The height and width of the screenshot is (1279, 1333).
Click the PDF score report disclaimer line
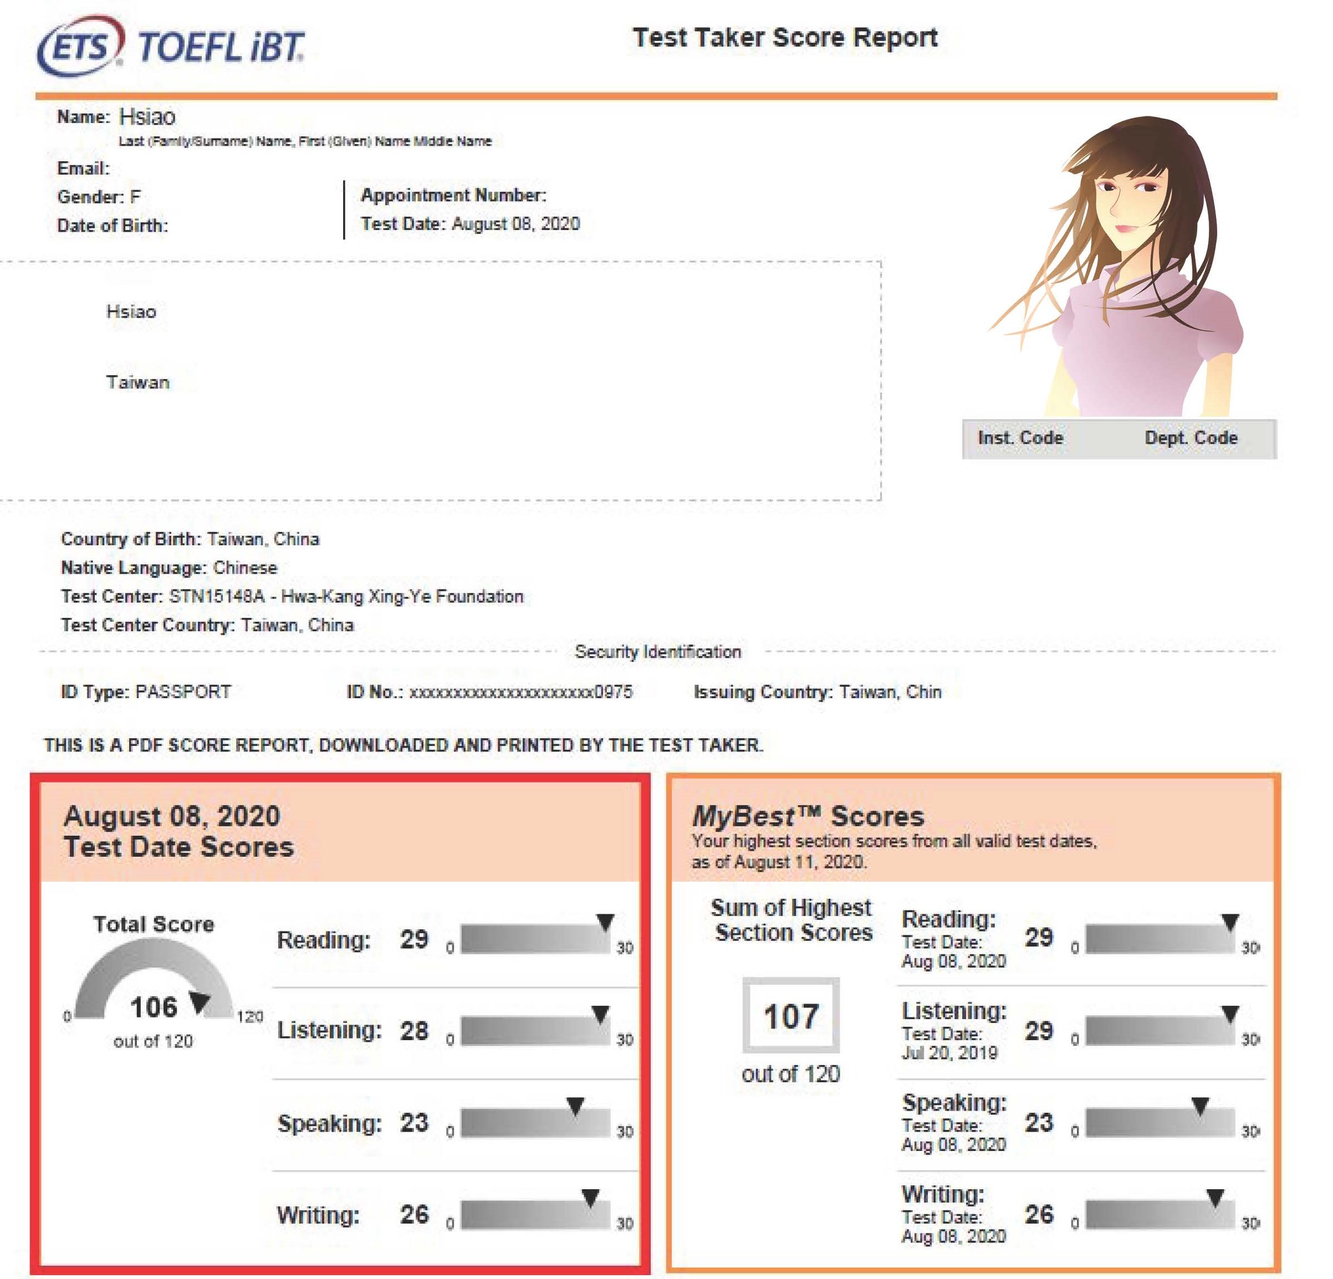[404, 745]
